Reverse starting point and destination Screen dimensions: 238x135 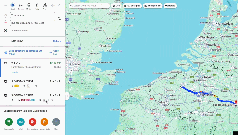[59, 19]
